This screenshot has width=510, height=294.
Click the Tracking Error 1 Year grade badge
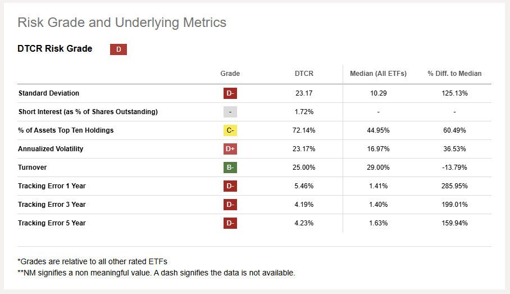coord(230,186)
